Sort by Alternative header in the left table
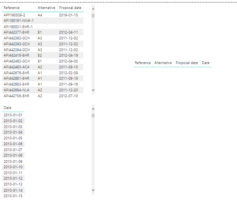 [46, 8]
